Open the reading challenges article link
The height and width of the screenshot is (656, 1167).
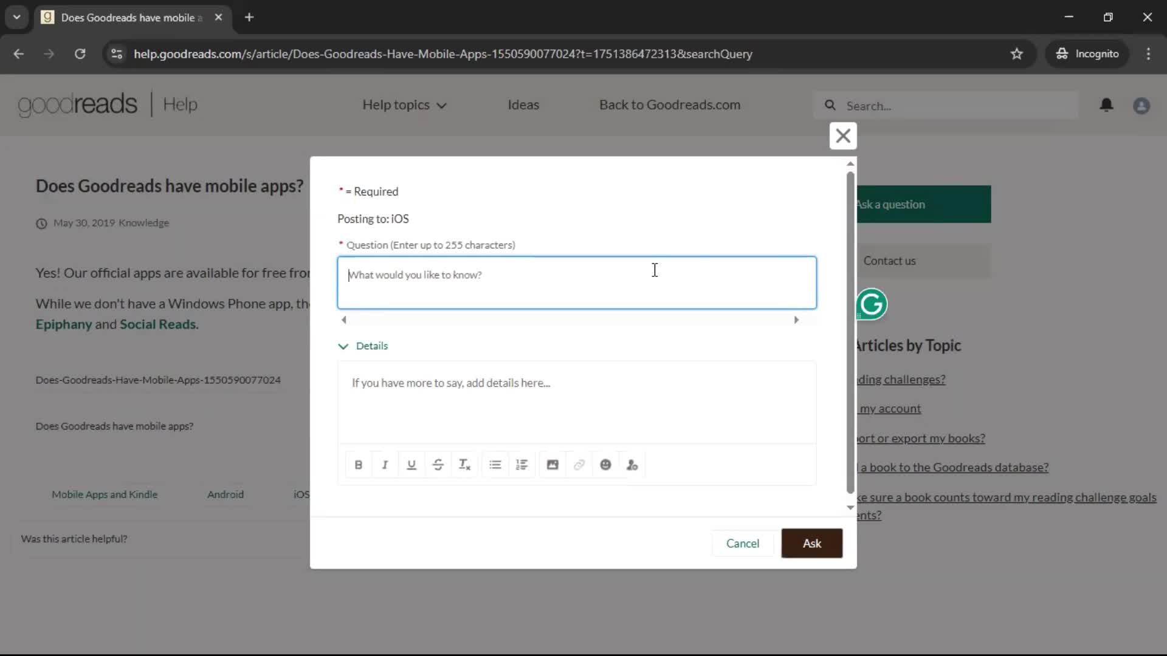901,380
